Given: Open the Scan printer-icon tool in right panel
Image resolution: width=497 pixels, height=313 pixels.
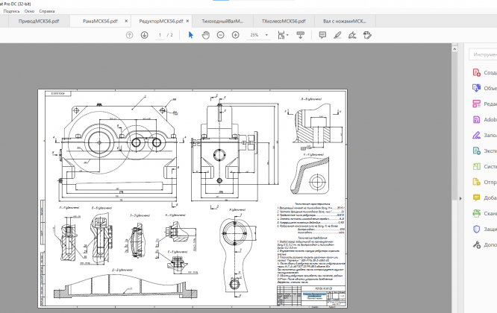Looking at the screenshot, I should point(477,213).
